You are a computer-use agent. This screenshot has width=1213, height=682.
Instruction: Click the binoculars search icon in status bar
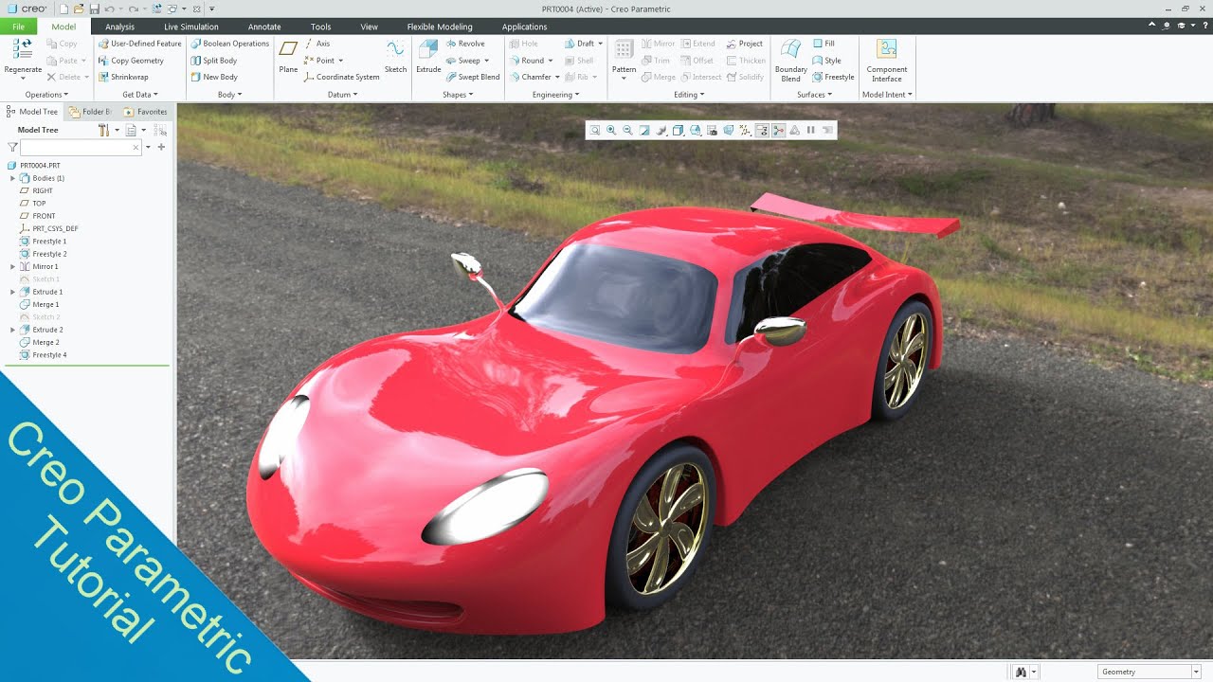[x=1022, y=672]
